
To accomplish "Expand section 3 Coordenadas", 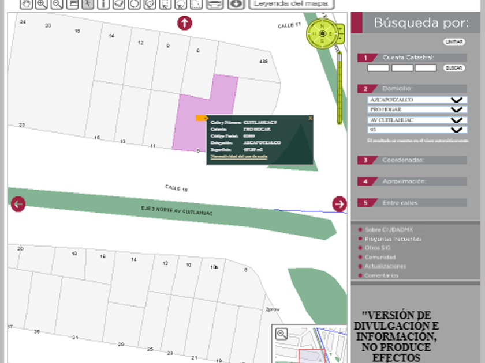I will [412, 160].
